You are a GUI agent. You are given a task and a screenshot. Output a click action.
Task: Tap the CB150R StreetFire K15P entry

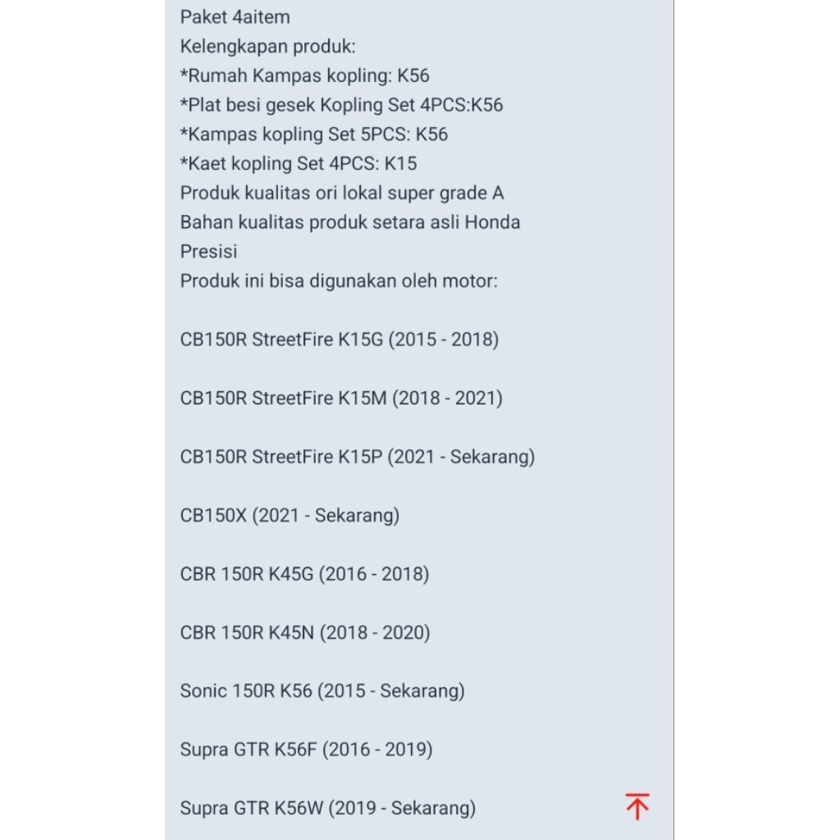357,457
